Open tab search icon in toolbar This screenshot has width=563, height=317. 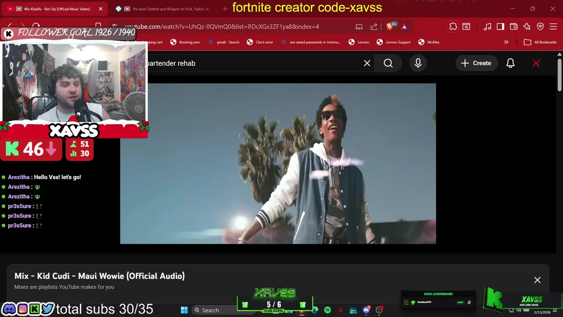click(x=466, y=27)
